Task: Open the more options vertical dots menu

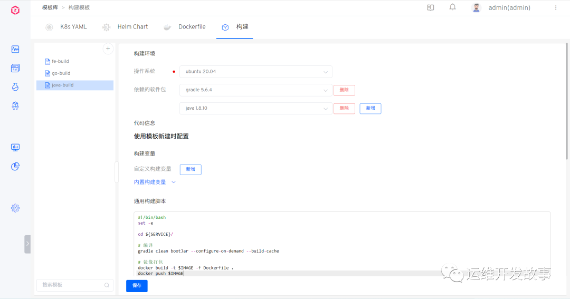Action: [x=556, y=7]
